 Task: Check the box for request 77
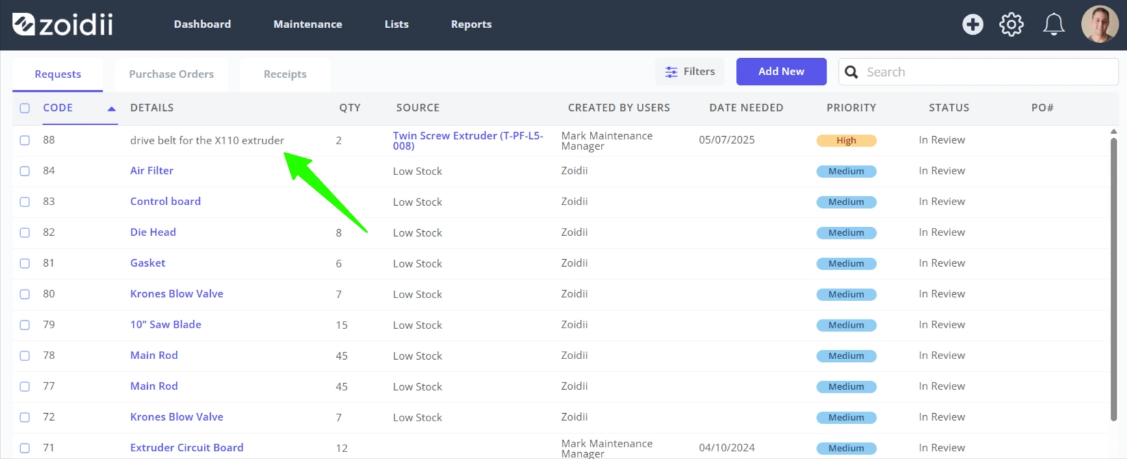[x=25, y=386]
